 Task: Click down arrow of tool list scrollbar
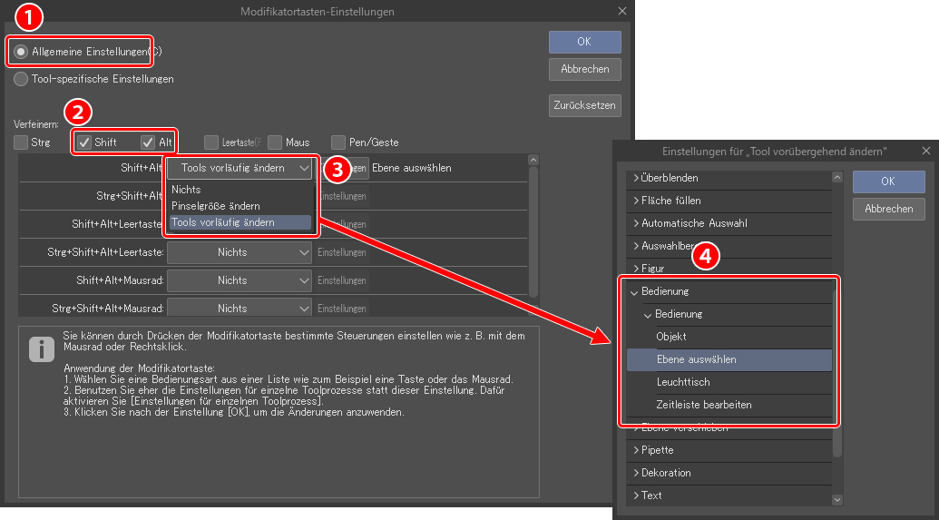pos(837,499)
